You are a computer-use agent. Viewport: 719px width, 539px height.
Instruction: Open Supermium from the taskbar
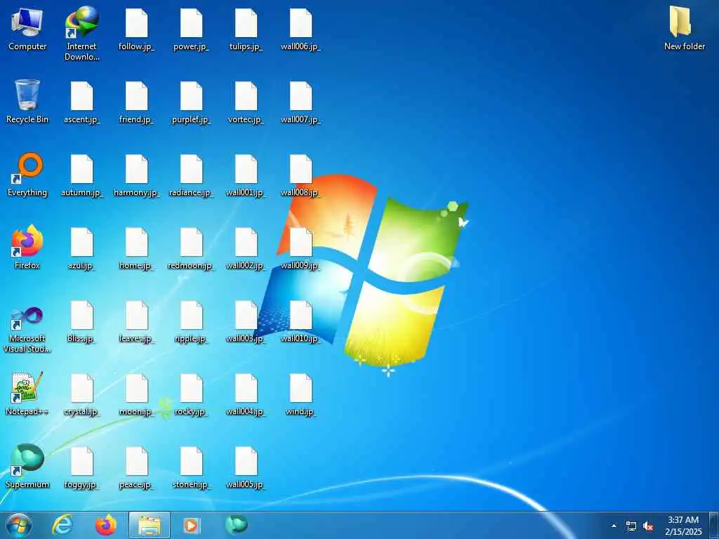[236, 524]
